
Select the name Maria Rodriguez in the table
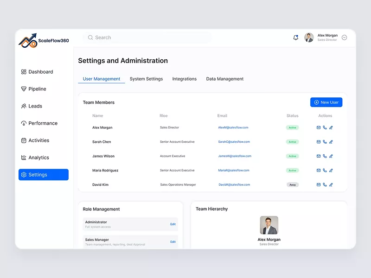(105, 170)
